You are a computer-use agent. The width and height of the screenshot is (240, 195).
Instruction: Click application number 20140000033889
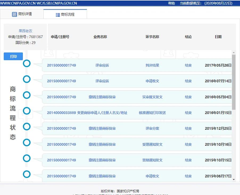(x=61, y=113)
